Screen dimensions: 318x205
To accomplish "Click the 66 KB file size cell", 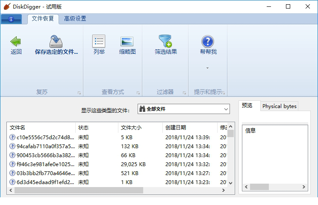I will 128,155.
